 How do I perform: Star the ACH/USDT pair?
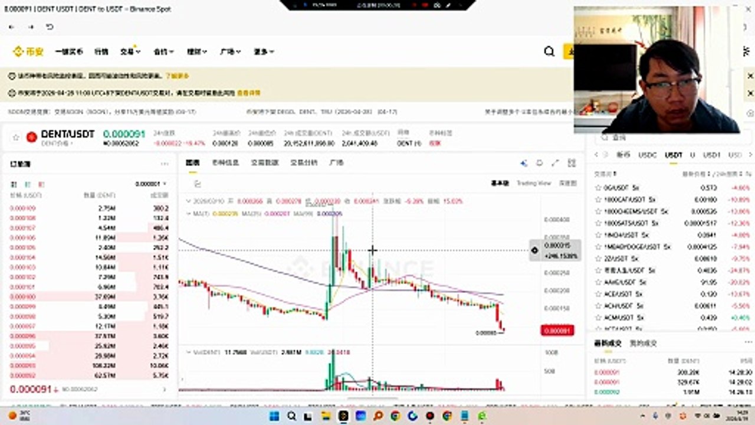tap(598, 306)
